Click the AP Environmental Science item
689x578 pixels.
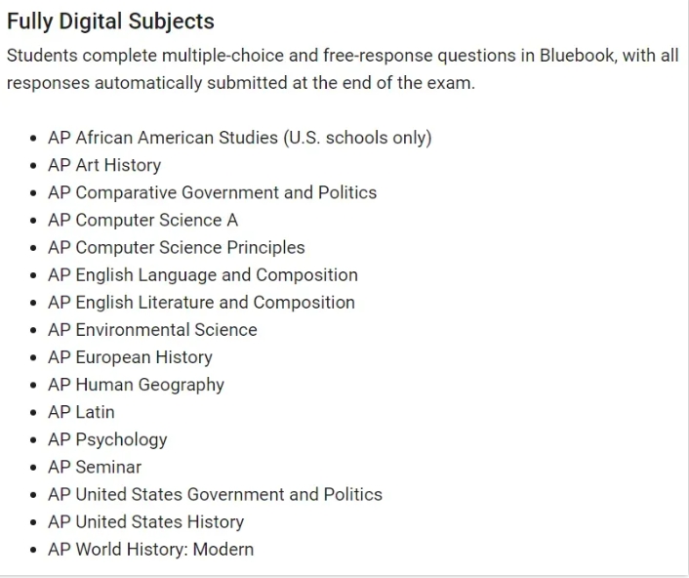pos(152,330)
